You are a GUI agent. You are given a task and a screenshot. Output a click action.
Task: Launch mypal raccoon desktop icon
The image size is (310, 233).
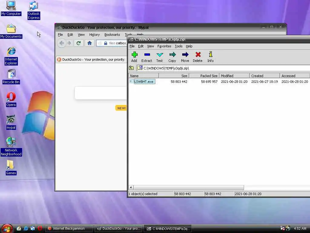pos(11,122)
